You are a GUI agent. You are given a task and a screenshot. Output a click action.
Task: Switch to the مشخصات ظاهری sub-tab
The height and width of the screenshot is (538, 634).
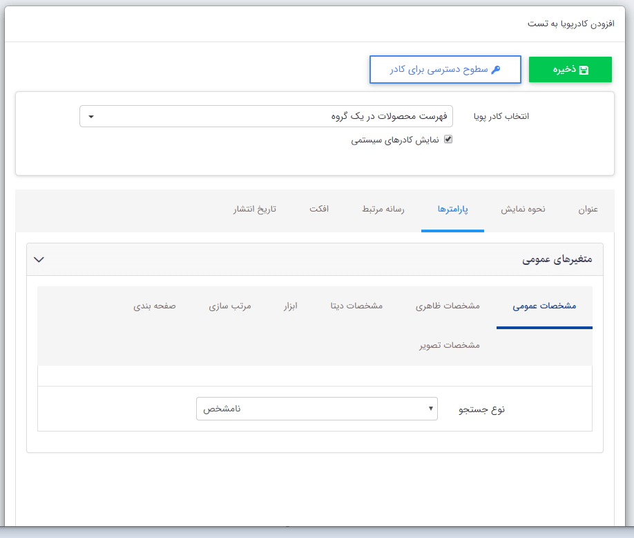pyautogui.click(x=448, y=306)
